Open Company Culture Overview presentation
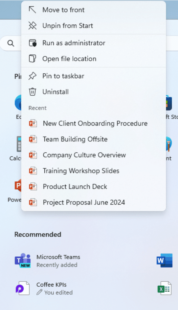The height and width of the screenshot is (310, 178). (94, 155)
